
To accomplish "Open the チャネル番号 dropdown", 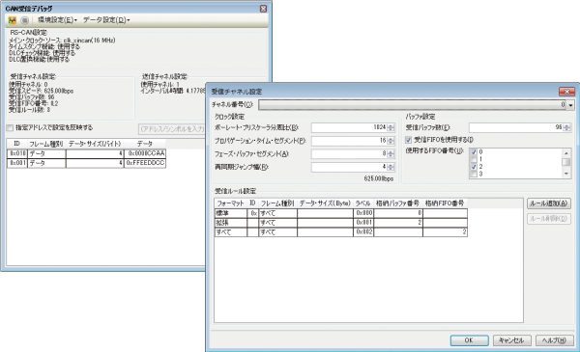I will click(x=570, y=105).
